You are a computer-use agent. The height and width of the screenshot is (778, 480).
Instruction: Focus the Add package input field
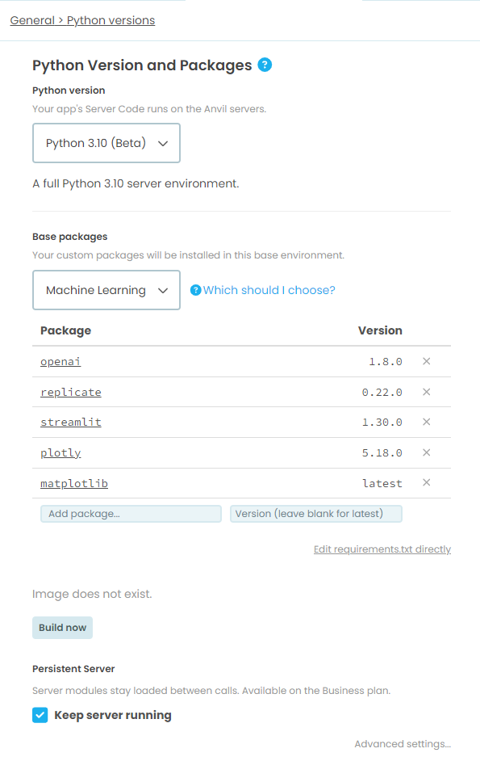(x=131, y=514)
